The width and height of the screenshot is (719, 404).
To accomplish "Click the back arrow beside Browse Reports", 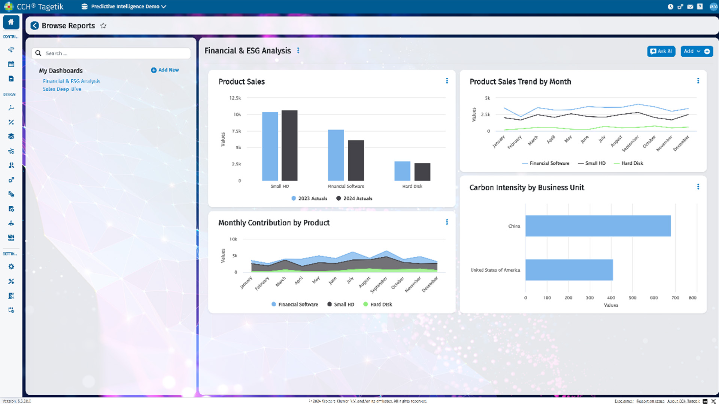I will pos(34,25).
